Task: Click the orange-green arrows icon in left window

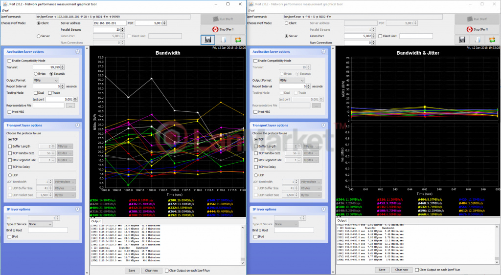Action: [238, 40]
